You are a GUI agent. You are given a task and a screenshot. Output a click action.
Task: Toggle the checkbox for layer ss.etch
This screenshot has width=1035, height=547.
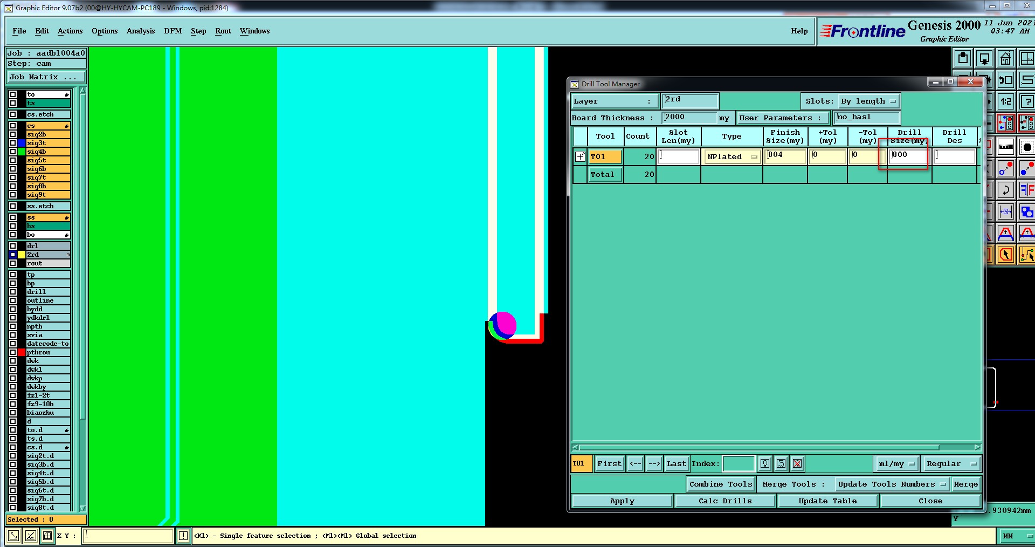tap(13, 206)
